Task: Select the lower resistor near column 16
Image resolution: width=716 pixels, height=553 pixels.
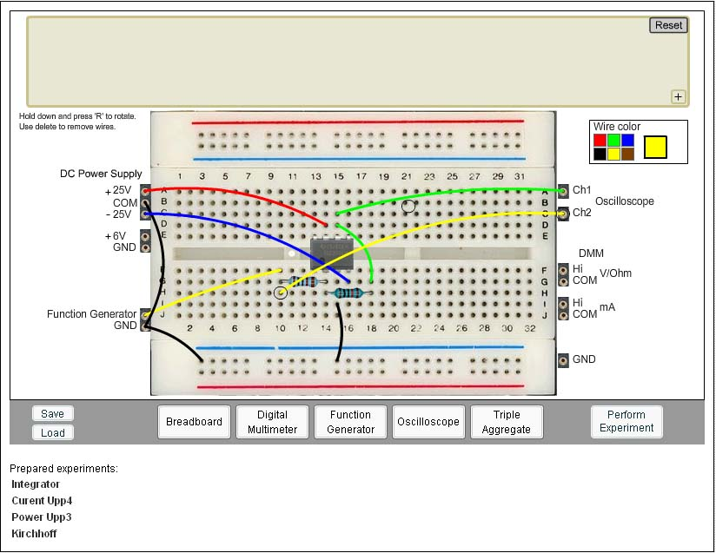Action: click(349, 293)
